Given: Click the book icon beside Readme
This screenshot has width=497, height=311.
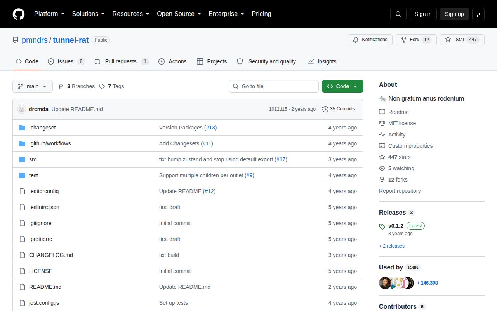Looking at the screenshot, I should coord(382,112).
